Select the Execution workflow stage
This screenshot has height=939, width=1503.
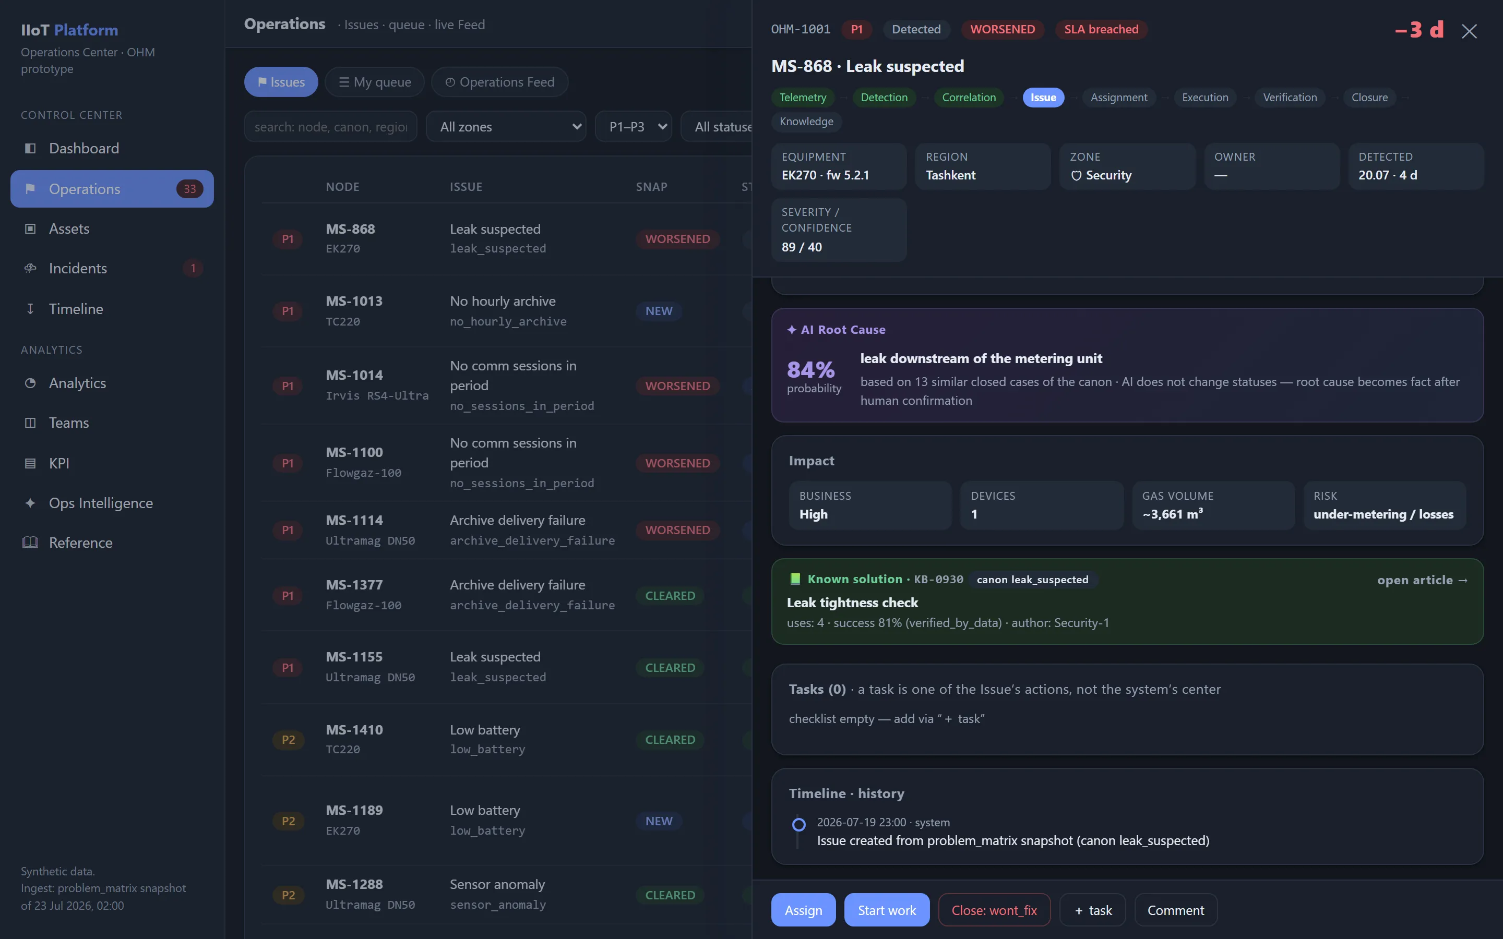click(1205, 98)
